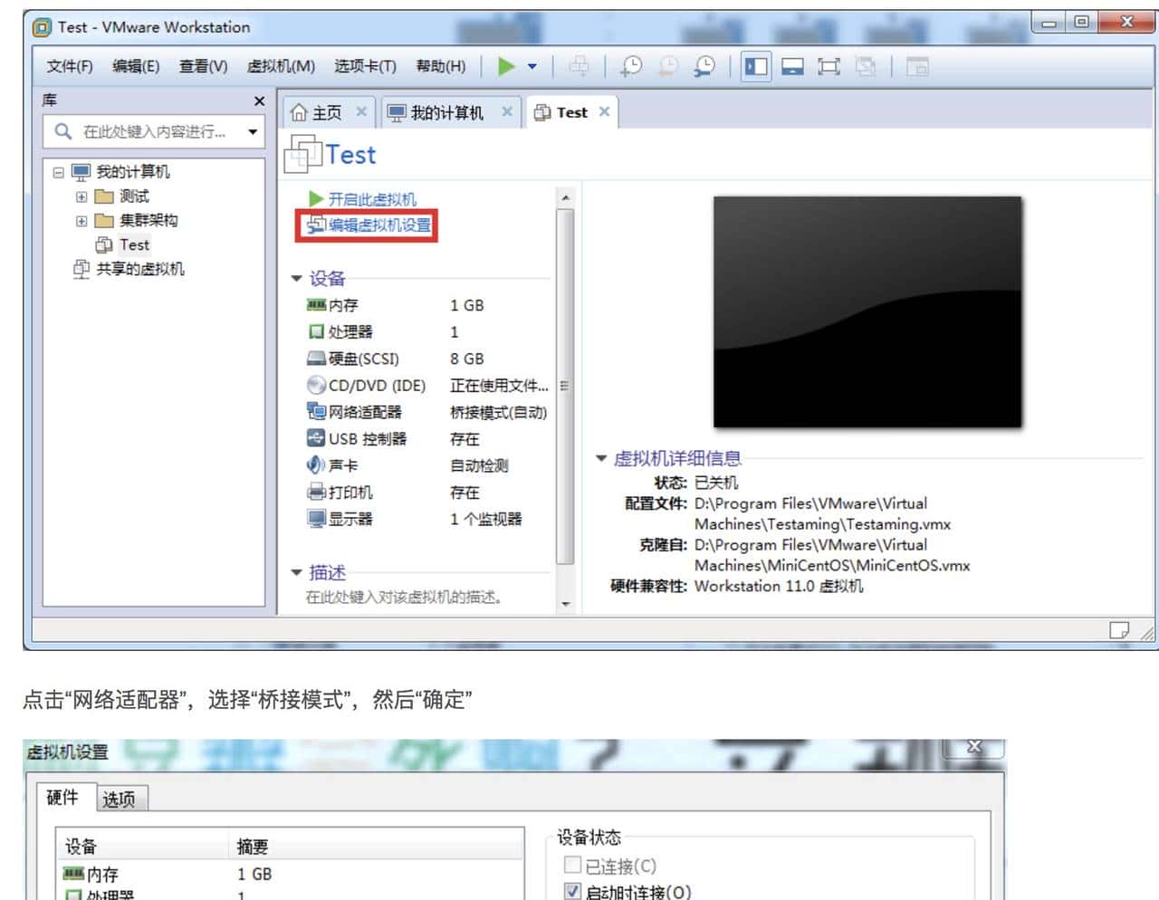Screen dimensions: 1159x900
Task: Expand the 测试 folder in library tree
Action: 81,196
